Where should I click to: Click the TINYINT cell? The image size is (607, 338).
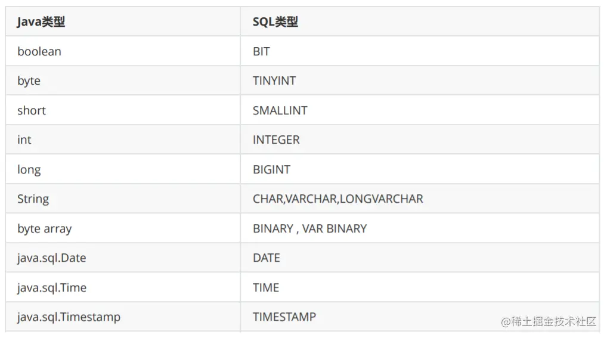pyautogui.click(x=274, y=80)
